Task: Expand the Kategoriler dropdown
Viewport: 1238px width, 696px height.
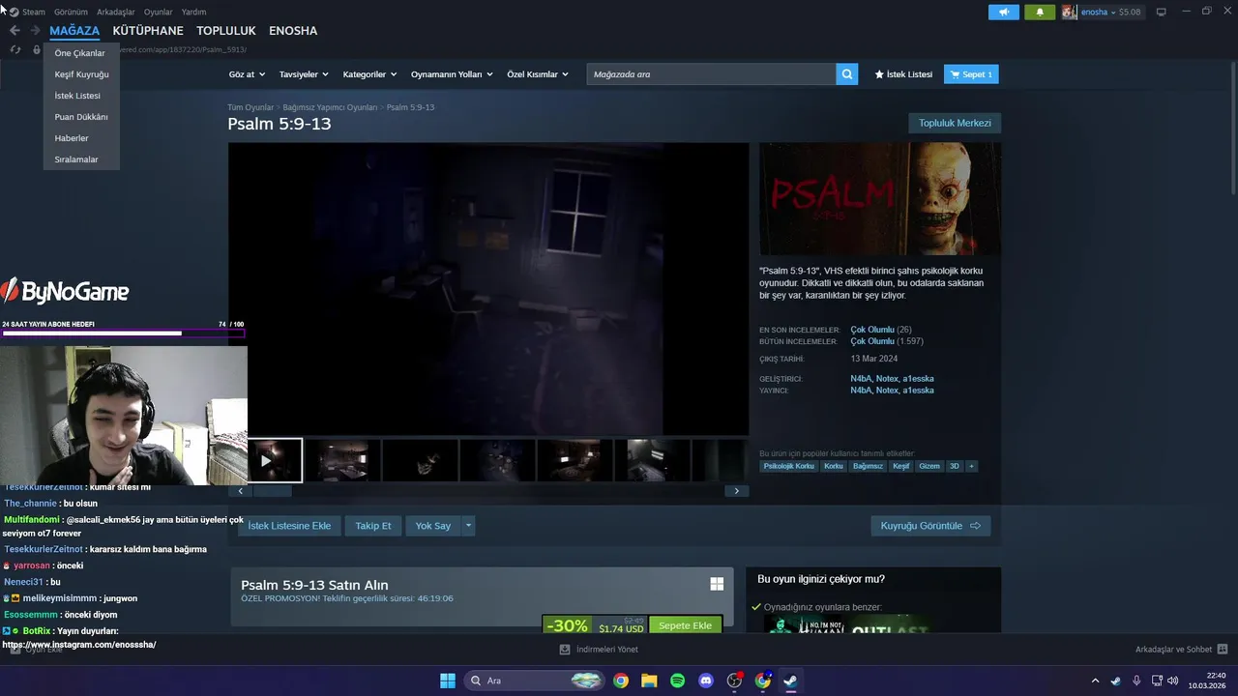Action: point(370,74)
